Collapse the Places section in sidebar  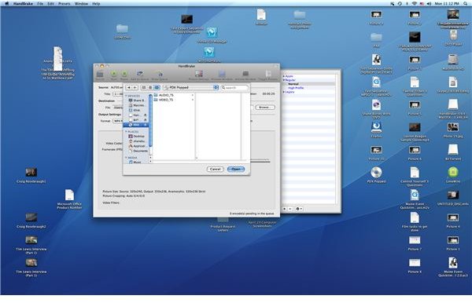126,132
